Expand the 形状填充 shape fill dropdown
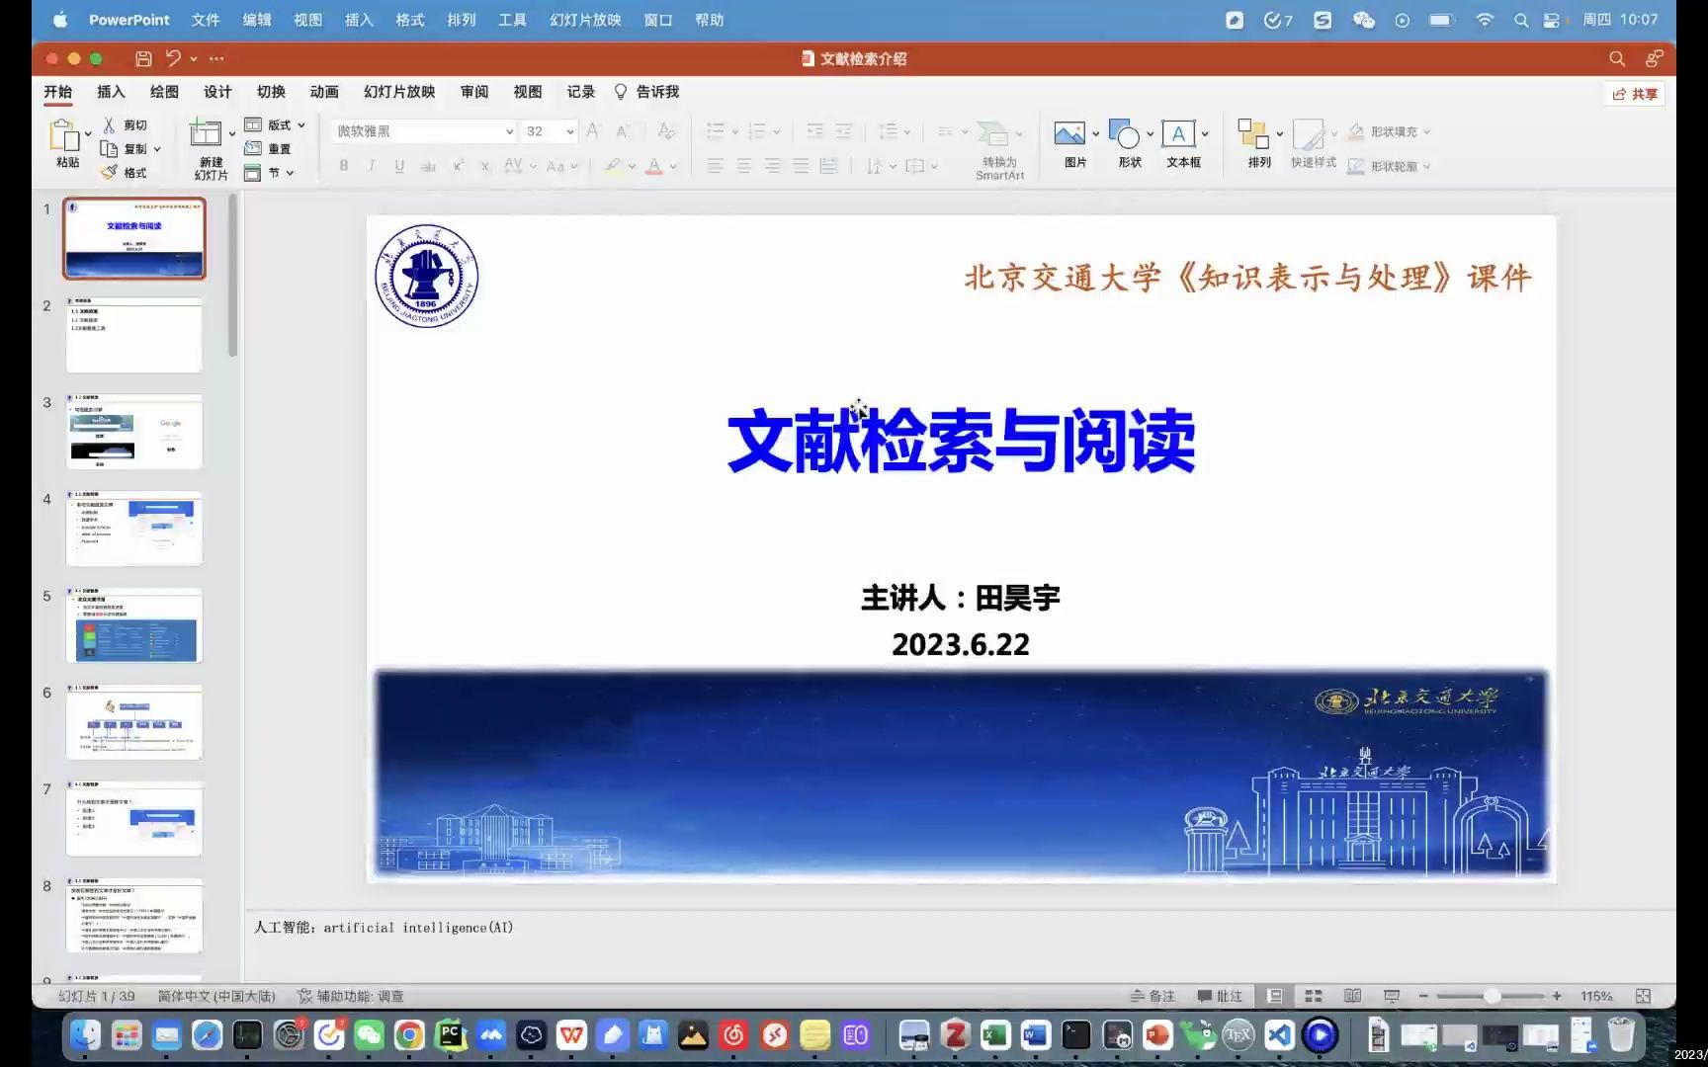 (x=1426, y=130)
